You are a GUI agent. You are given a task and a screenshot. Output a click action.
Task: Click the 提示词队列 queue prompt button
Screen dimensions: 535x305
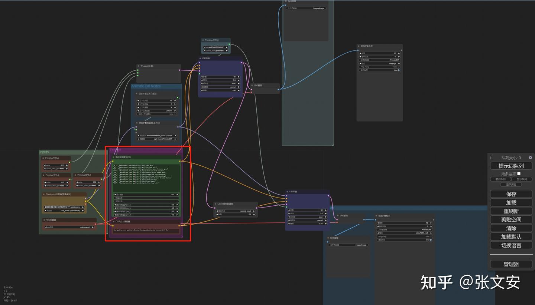[511, 166]
